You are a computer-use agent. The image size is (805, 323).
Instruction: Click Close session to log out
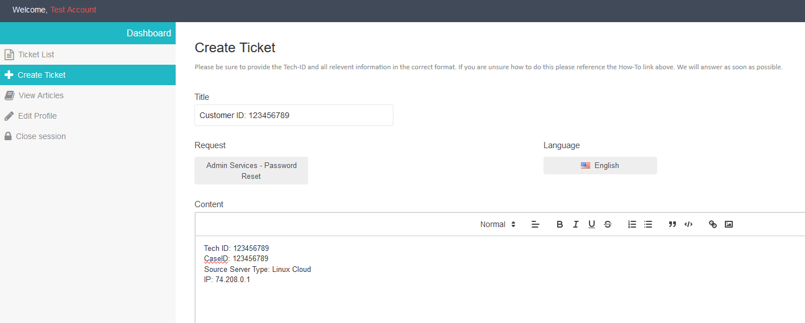click(40, 136)
